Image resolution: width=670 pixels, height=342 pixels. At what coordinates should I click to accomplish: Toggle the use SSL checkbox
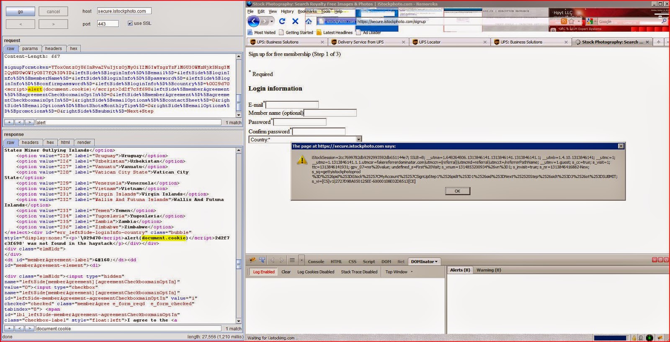130,23
